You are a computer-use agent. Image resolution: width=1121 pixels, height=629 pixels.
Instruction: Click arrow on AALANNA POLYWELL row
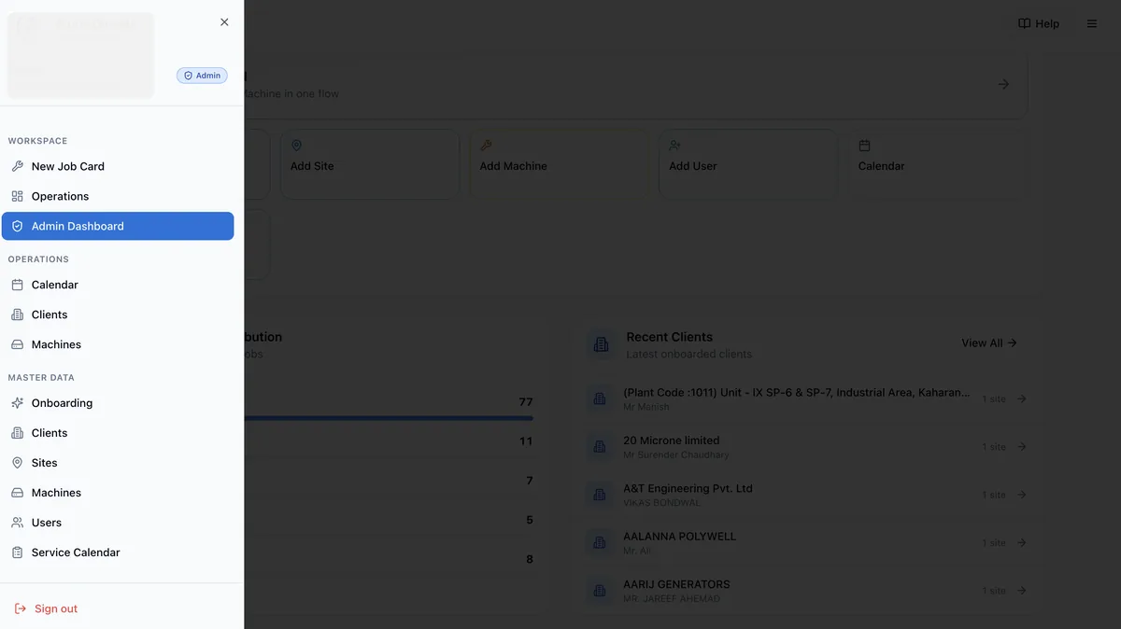pos(1022,542)
